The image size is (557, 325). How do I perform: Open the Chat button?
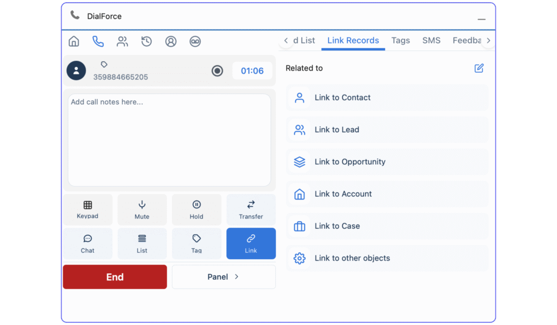[x=88, y=243]
